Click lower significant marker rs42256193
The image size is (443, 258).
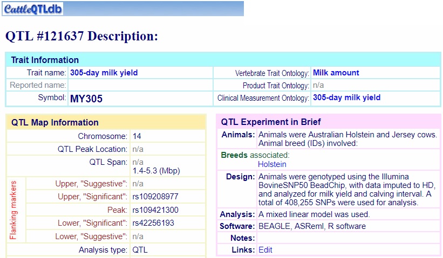(x=153, y=223)
